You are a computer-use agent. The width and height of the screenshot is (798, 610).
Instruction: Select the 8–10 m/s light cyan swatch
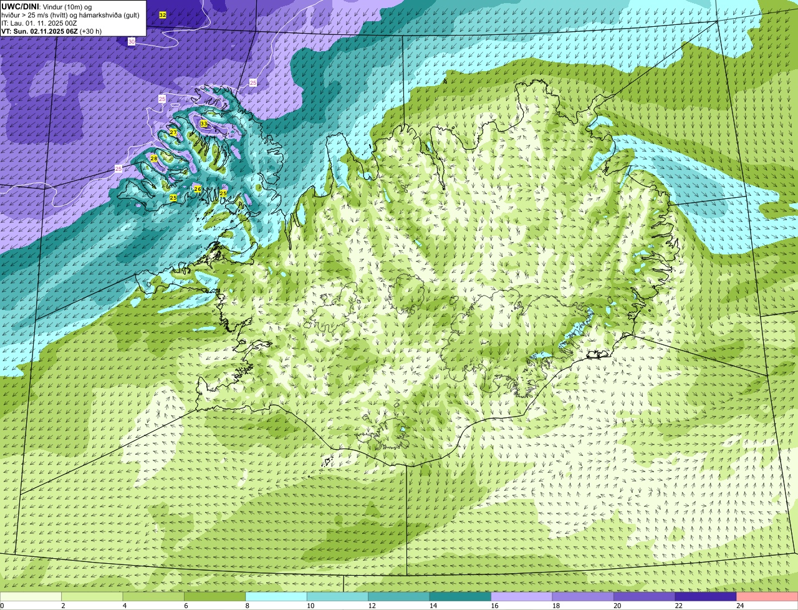click(276, 596)
